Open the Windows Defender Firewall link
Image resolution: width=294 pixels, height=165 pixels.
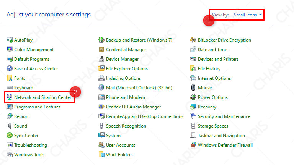pos(225,145)
